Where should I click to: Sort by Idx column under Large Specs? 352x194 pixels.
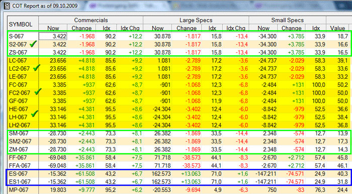212,28
